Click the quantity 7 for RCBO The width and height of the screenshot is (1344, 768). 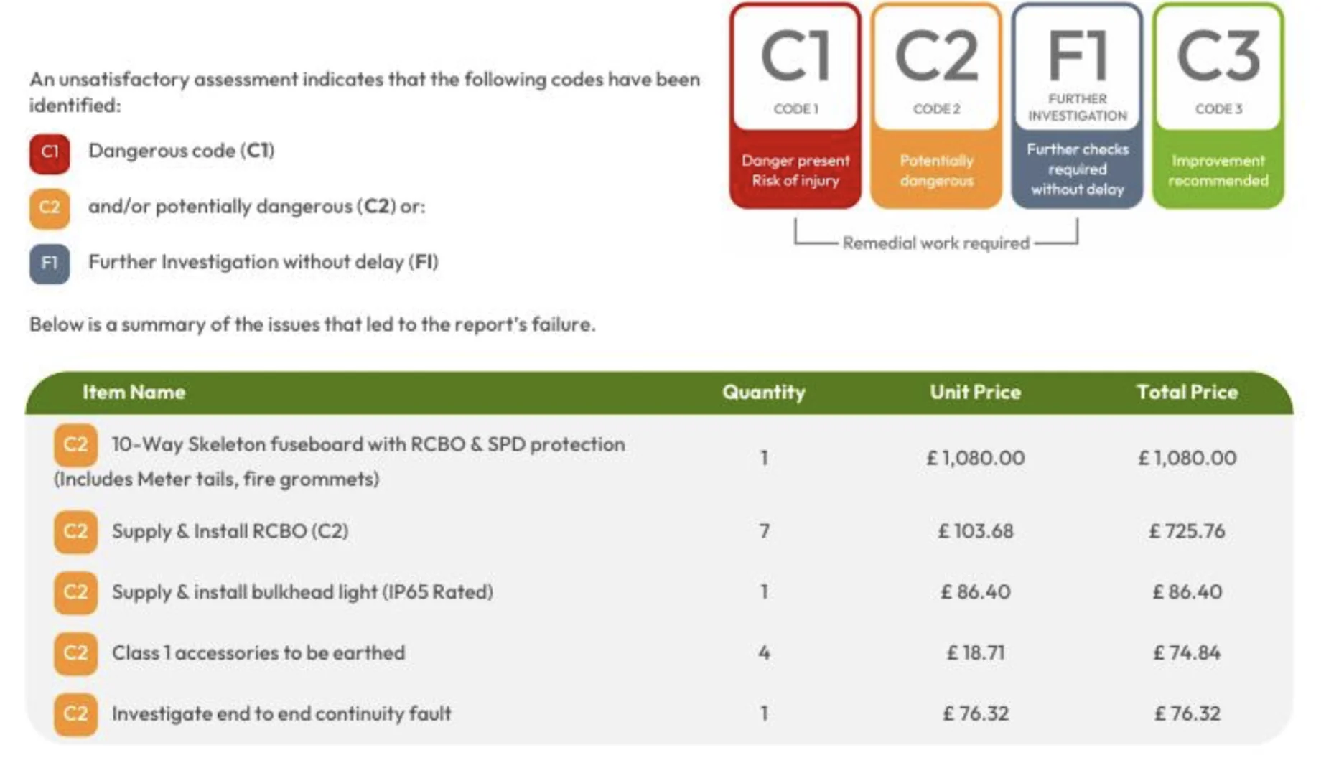(764, 532)
